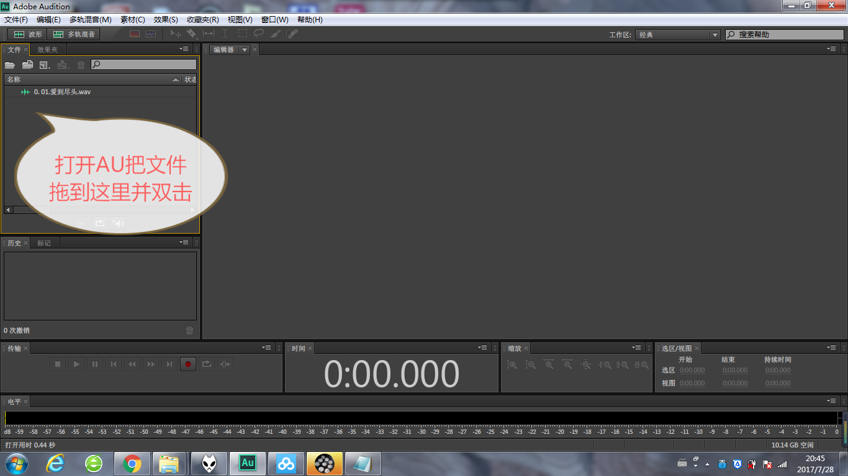Click Zoom to Selection icon
Screen dimensions: 848x476
pos(642,365)
